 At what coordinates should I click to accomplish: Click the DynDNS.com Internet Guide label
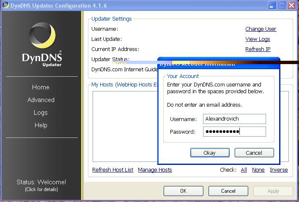(124, 70)
